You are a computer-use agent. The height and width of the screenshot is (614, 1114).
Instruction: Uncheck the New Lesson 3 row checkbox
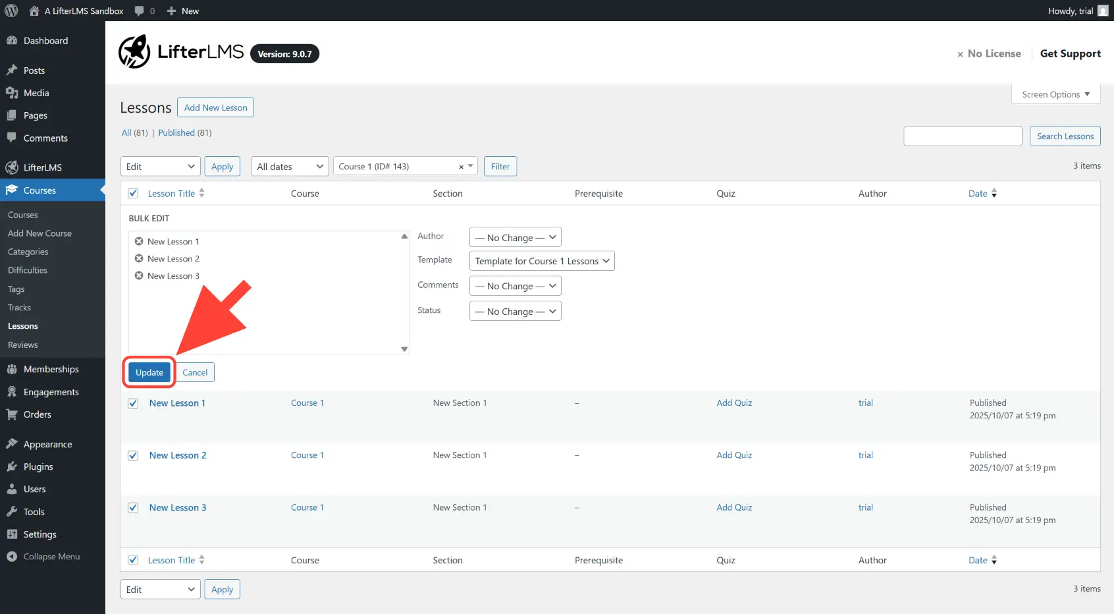click(x=133, y=508)
